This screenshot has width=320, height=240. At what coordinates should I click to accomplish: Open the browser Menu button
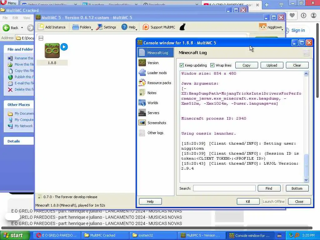pyautogui.click(x=9, y=3)
